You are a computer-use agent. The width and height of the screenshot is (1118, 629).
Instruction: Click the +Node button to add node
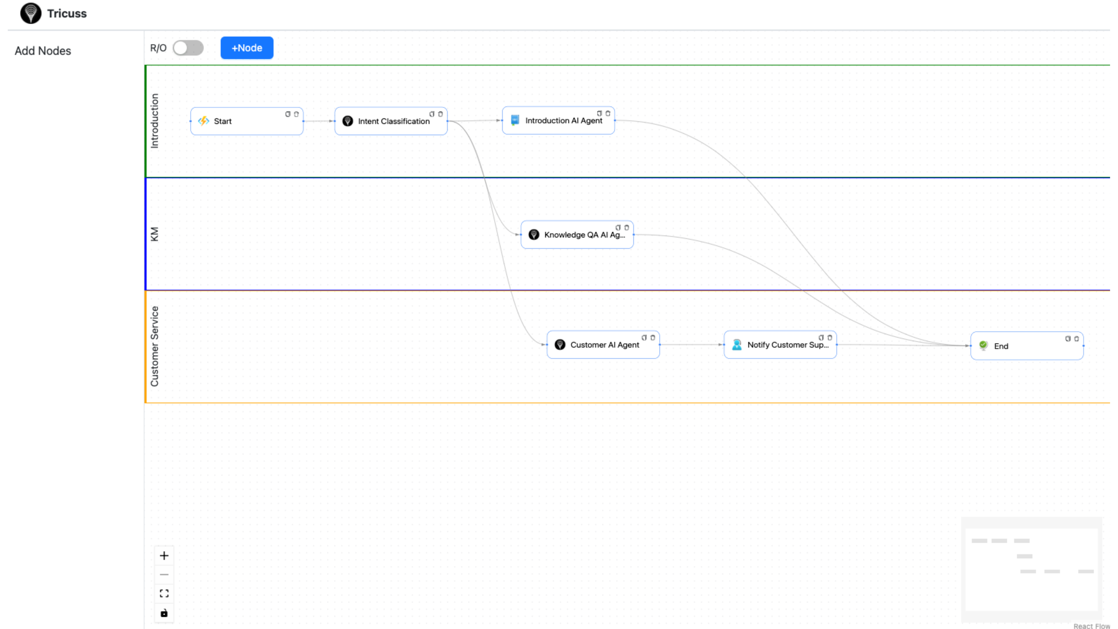click(247, 48)
